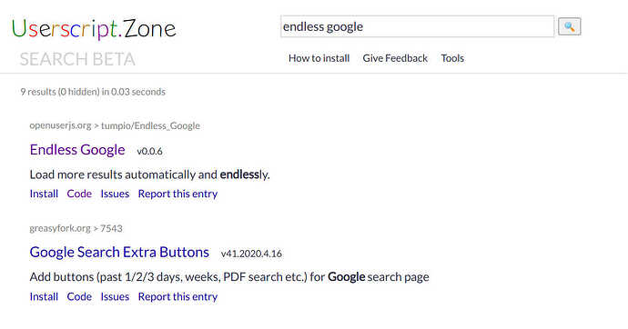Image resolution: width=628 pixels, height=329 pixels.
Task: Install Google Search Extra Buttons script
Action: tap(44, 296)
